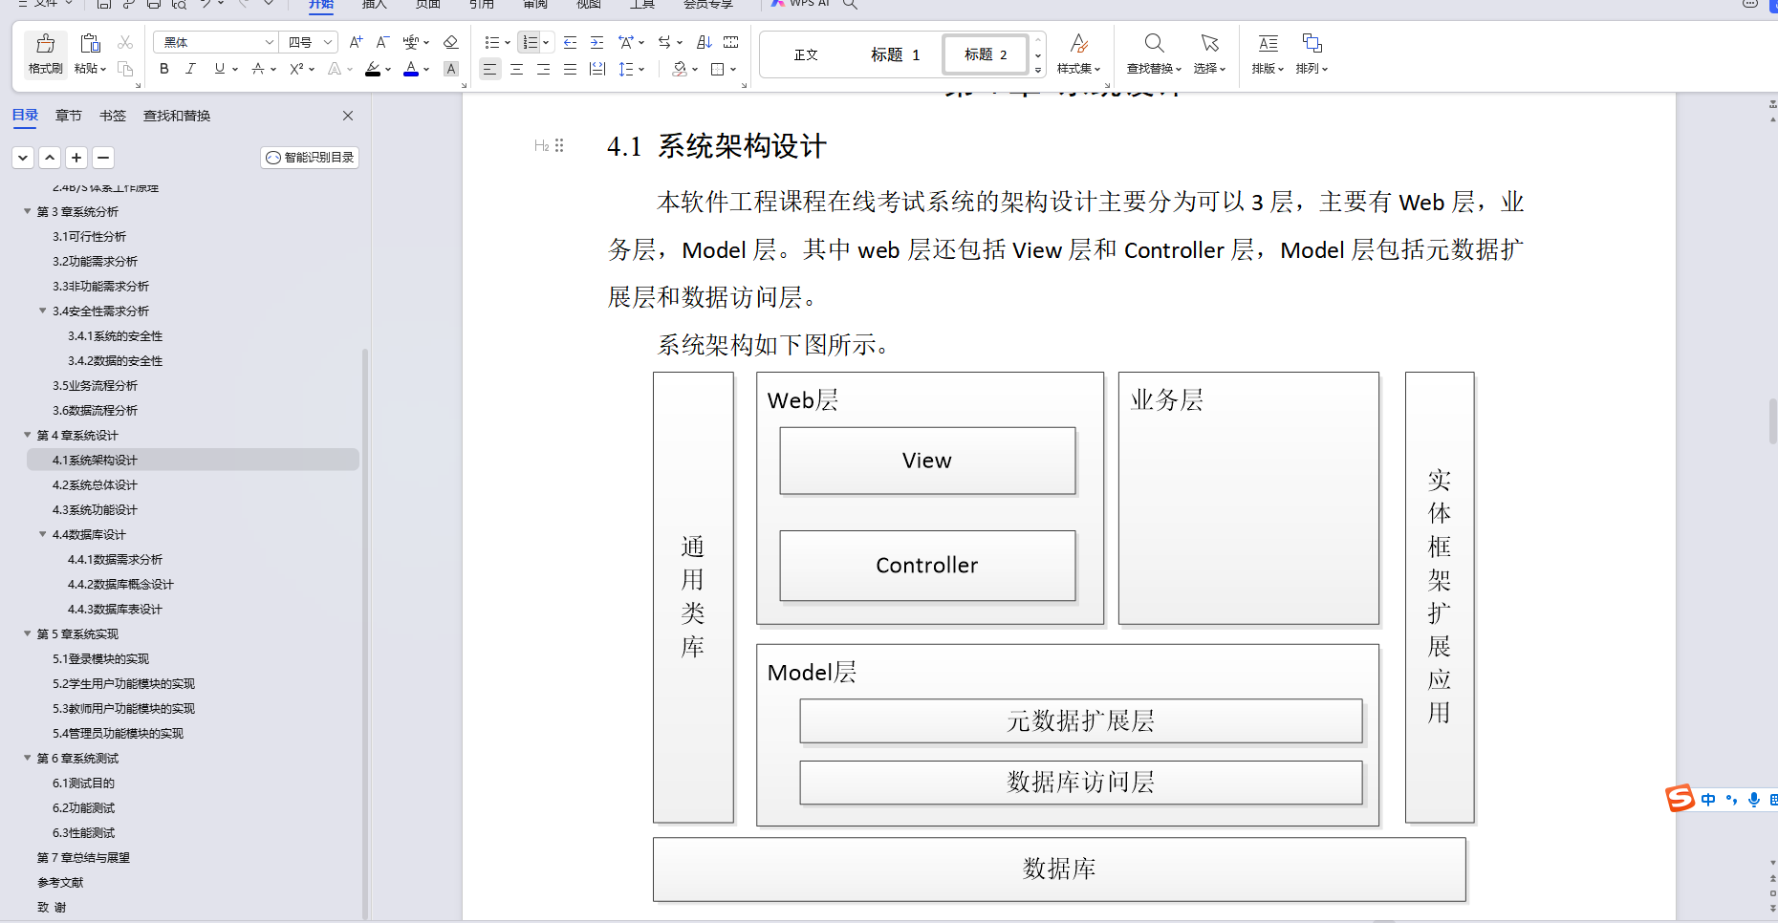Collapse the 3.4安全性需求分析 outline entry

(42, 311)
